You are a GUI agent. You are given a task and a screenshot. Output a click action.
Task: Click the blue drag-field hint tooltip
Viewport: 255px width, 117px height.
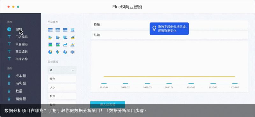click(x=169, y=29)
